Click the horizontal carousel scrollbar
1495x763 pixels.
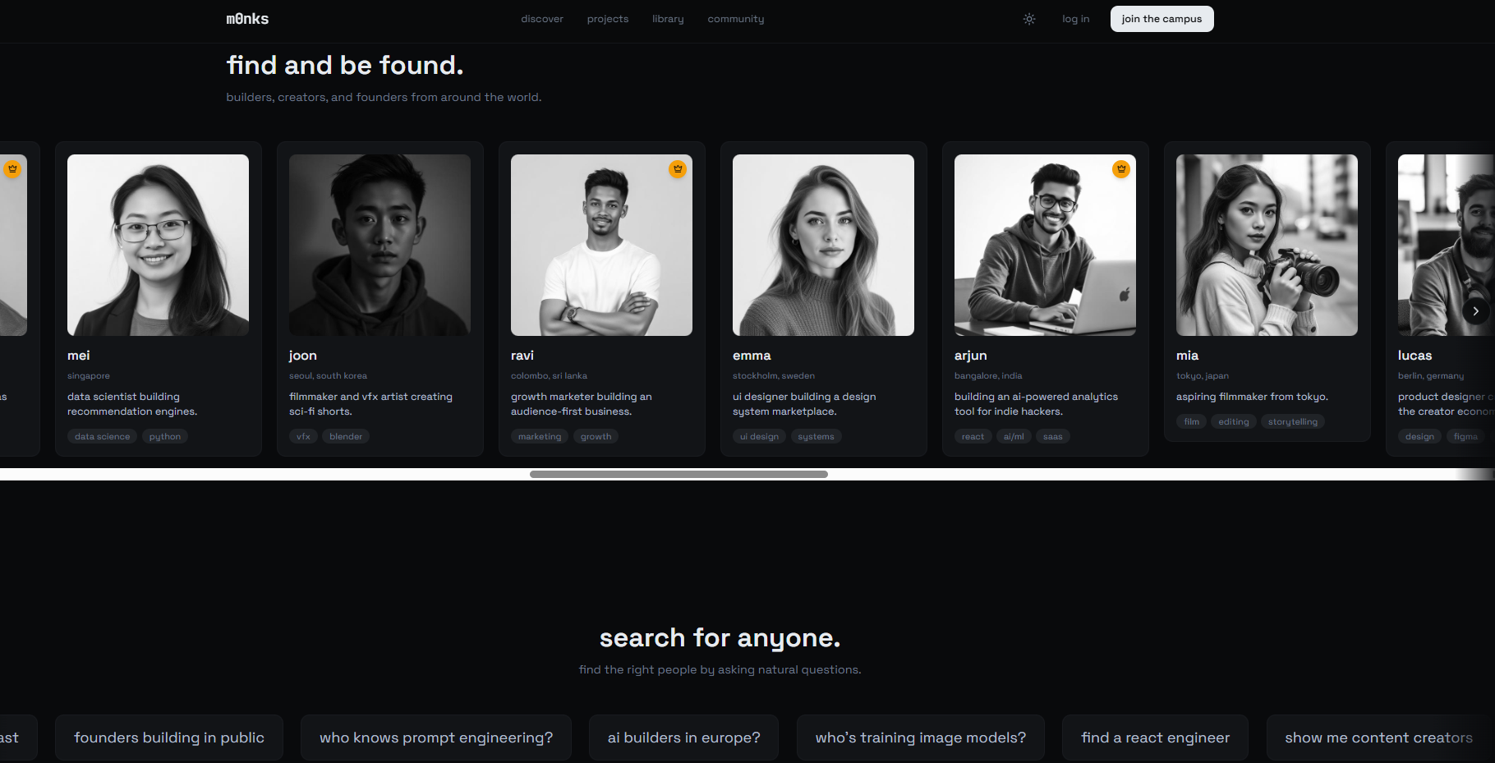(678, 474)
